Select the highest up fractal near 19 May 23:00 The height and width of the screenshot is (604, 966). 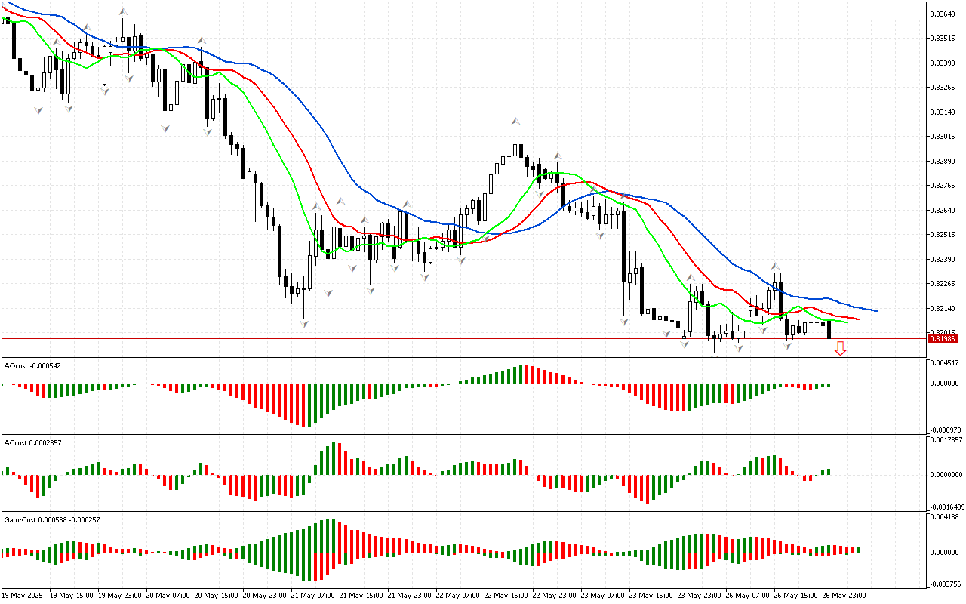[123, 12]
